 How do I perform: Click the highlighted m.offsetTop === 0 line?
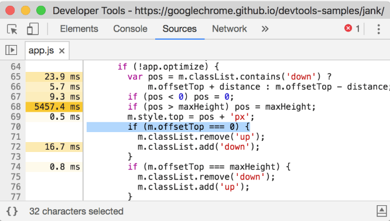click(168, 127)
